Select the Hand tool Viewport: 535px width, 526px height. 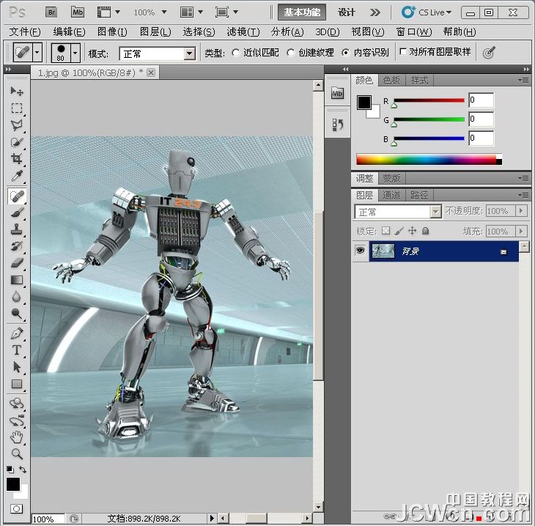(16, 437)
